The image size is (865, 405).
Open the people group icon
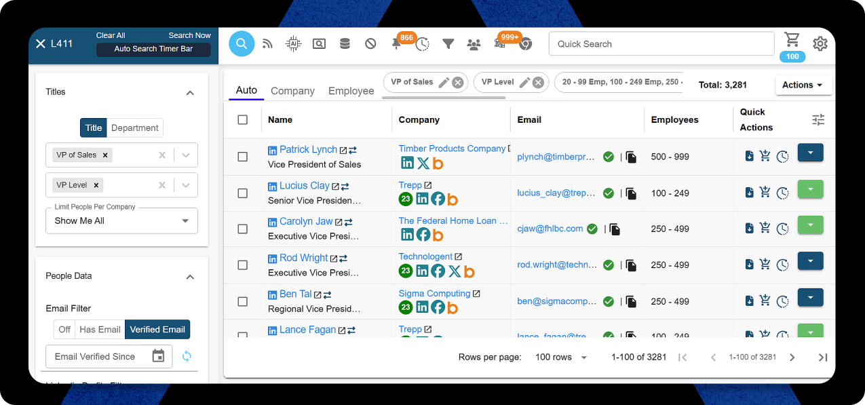tap(474, 44)
